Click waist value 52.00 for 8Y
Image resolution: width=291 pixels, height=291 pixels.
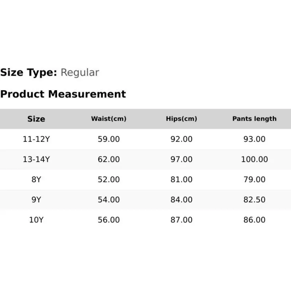109,179
